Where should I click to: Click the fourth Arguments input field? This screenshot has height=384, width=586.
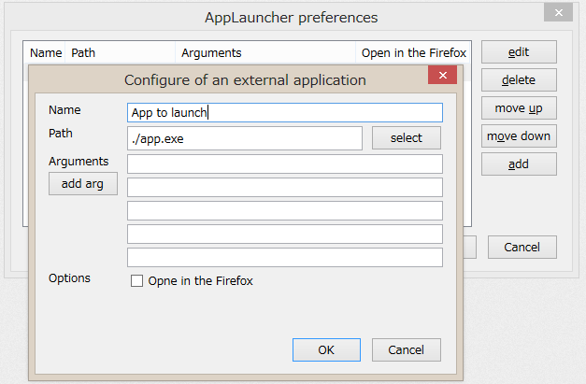(x=285, y=234)
